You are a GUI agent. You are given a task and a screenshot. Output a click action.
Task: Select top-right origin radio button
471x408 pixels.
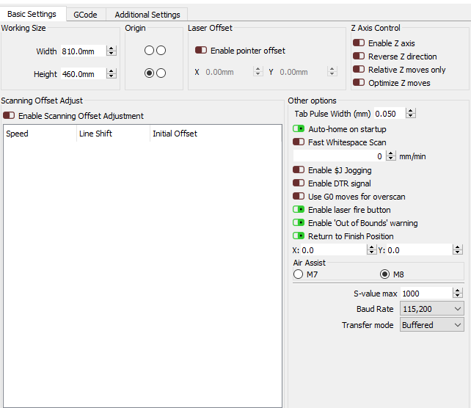point(161,50)
